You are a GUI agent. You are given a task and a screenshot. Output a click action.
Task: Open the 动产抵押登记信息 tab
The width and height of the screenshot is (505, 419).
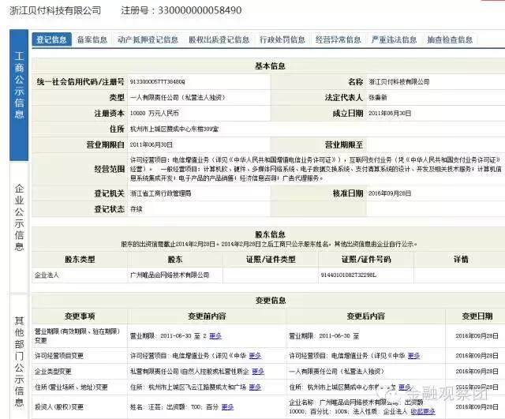148,39
